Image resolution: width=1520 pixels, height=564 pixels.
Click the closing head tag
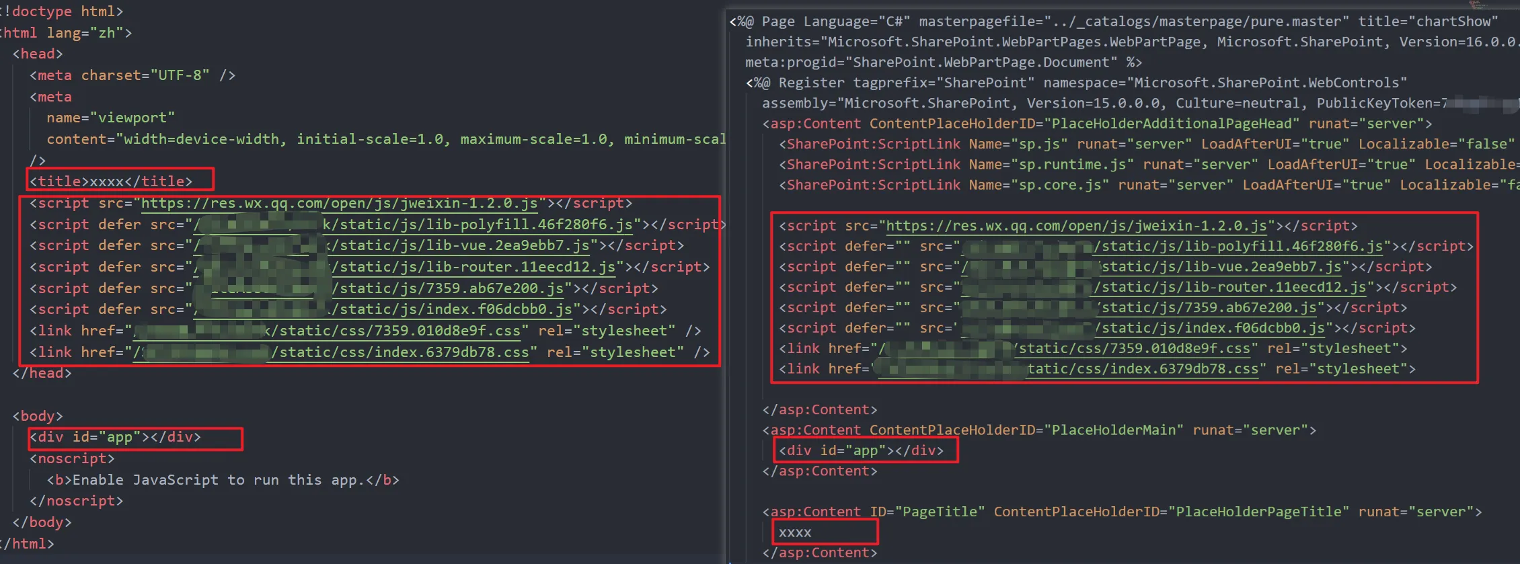42,373
